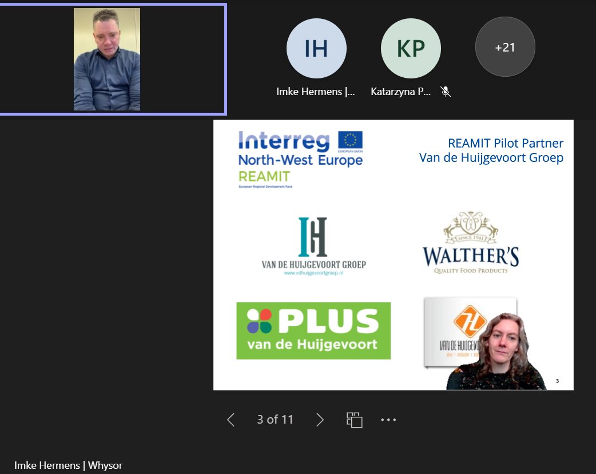Go to the previous slide arrow

[231, 420]
